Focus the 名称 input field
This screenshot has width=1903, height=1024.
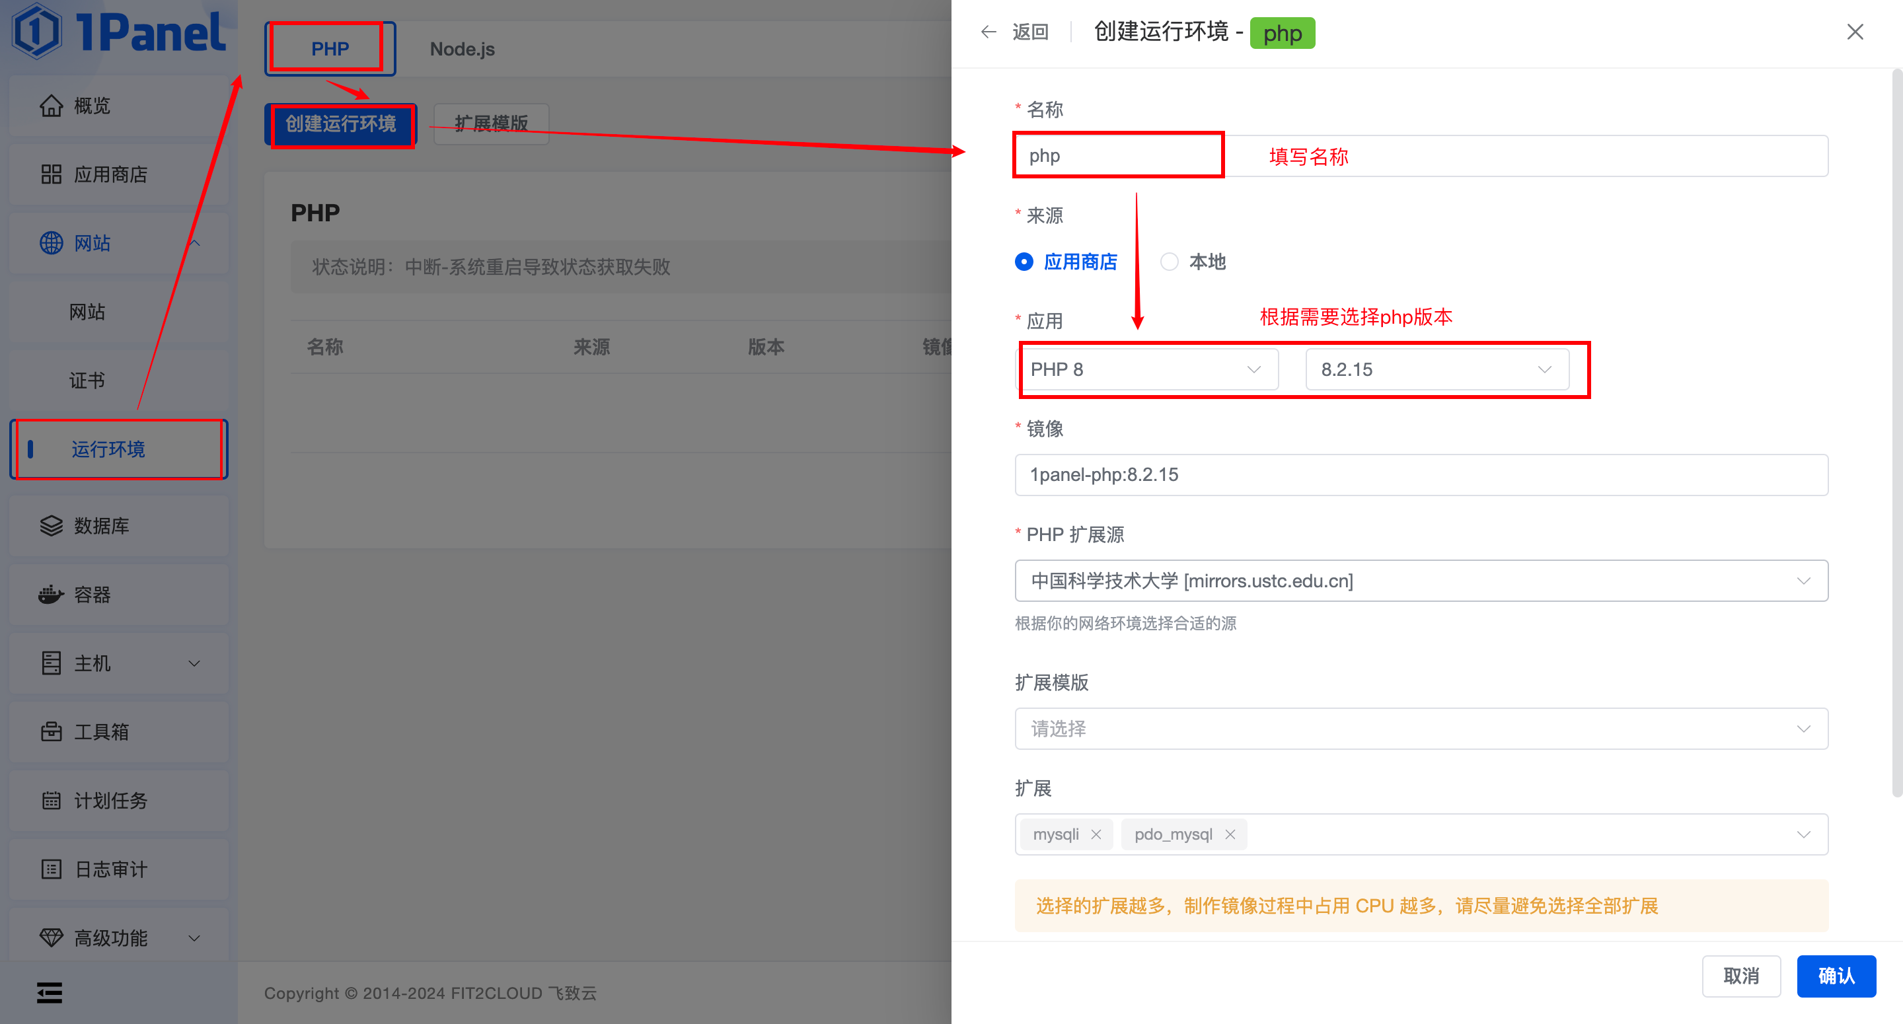point(1421,155)
